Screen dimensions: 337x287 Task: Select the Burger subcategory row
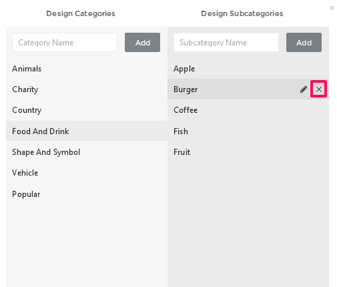(248, 89)
